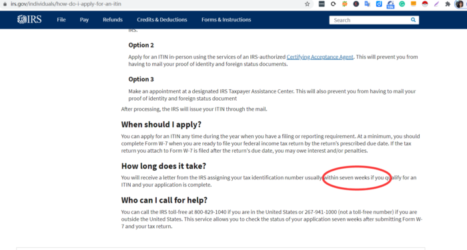Click the Pokeball extension icon

tap(425, 4)
